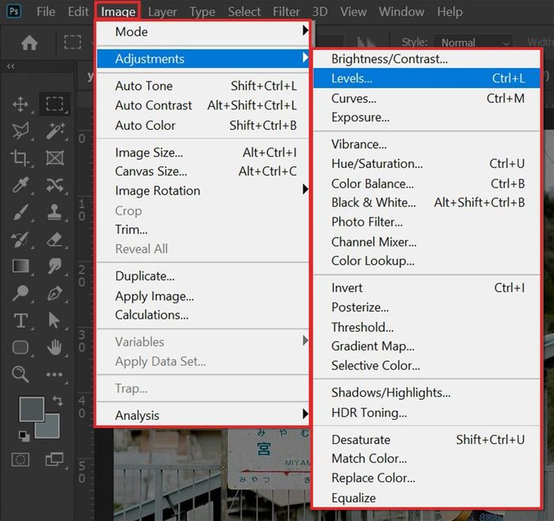Expand the Analysis submenu
The height and width of the screenshot is (521, 554).
[203, 415]
